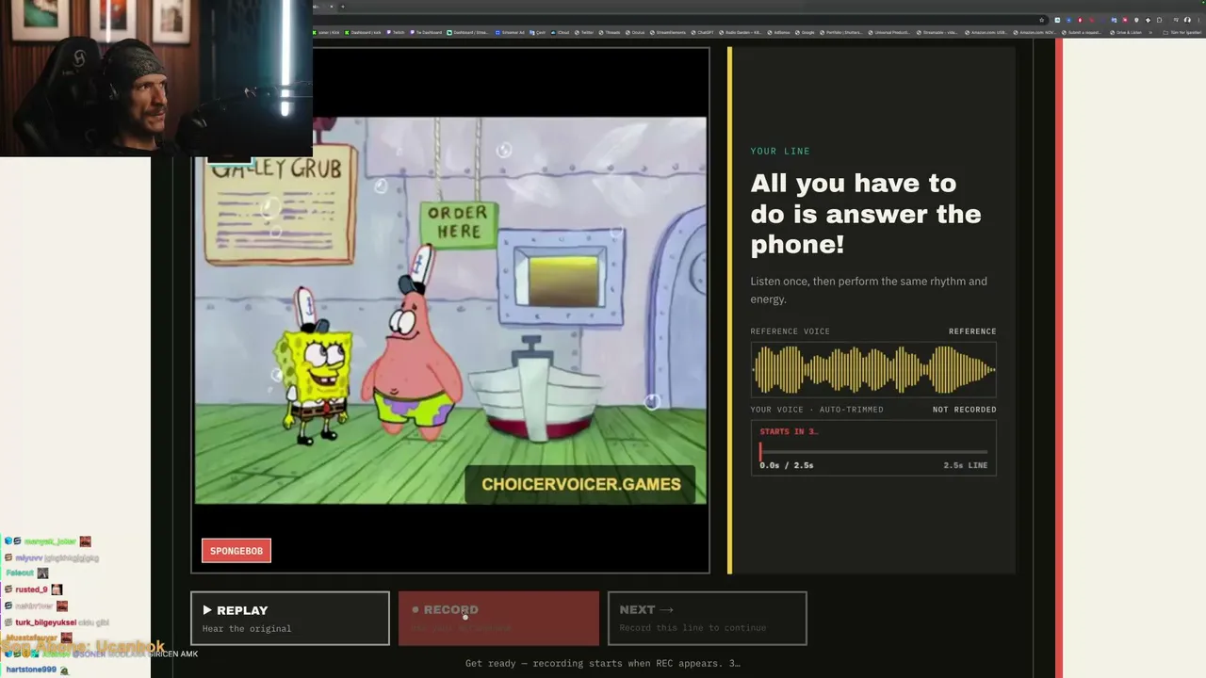Image resolution: width=1206 pixels, height=678 pixels.
Task: Open the Chrome three-dot menu
Action: 1198,20
